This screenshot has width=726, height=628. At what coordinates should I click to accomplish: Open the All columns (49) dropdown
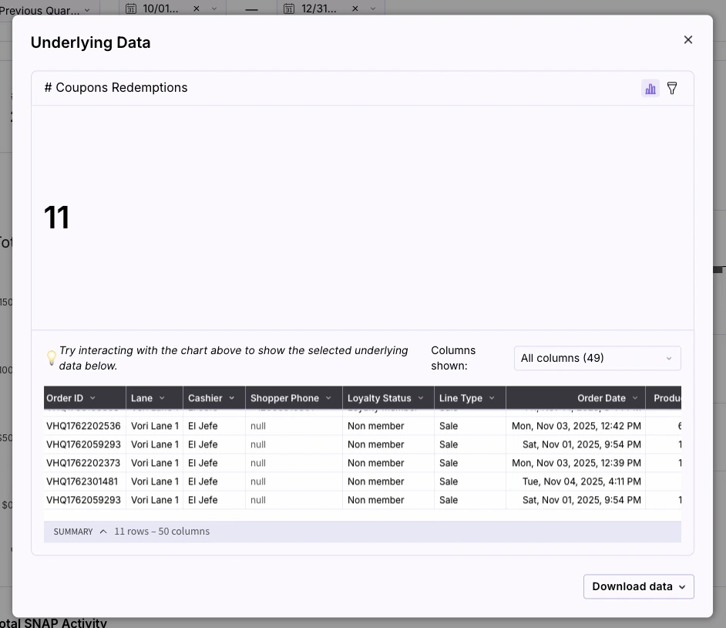597,358
